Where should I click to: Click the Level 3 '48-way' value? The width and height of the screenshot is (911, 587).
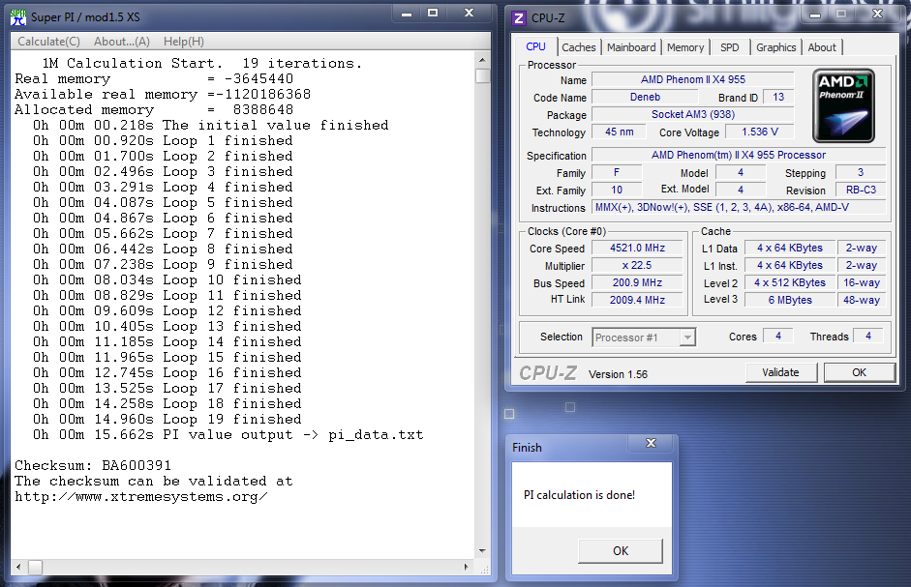[x=862, y=300]
